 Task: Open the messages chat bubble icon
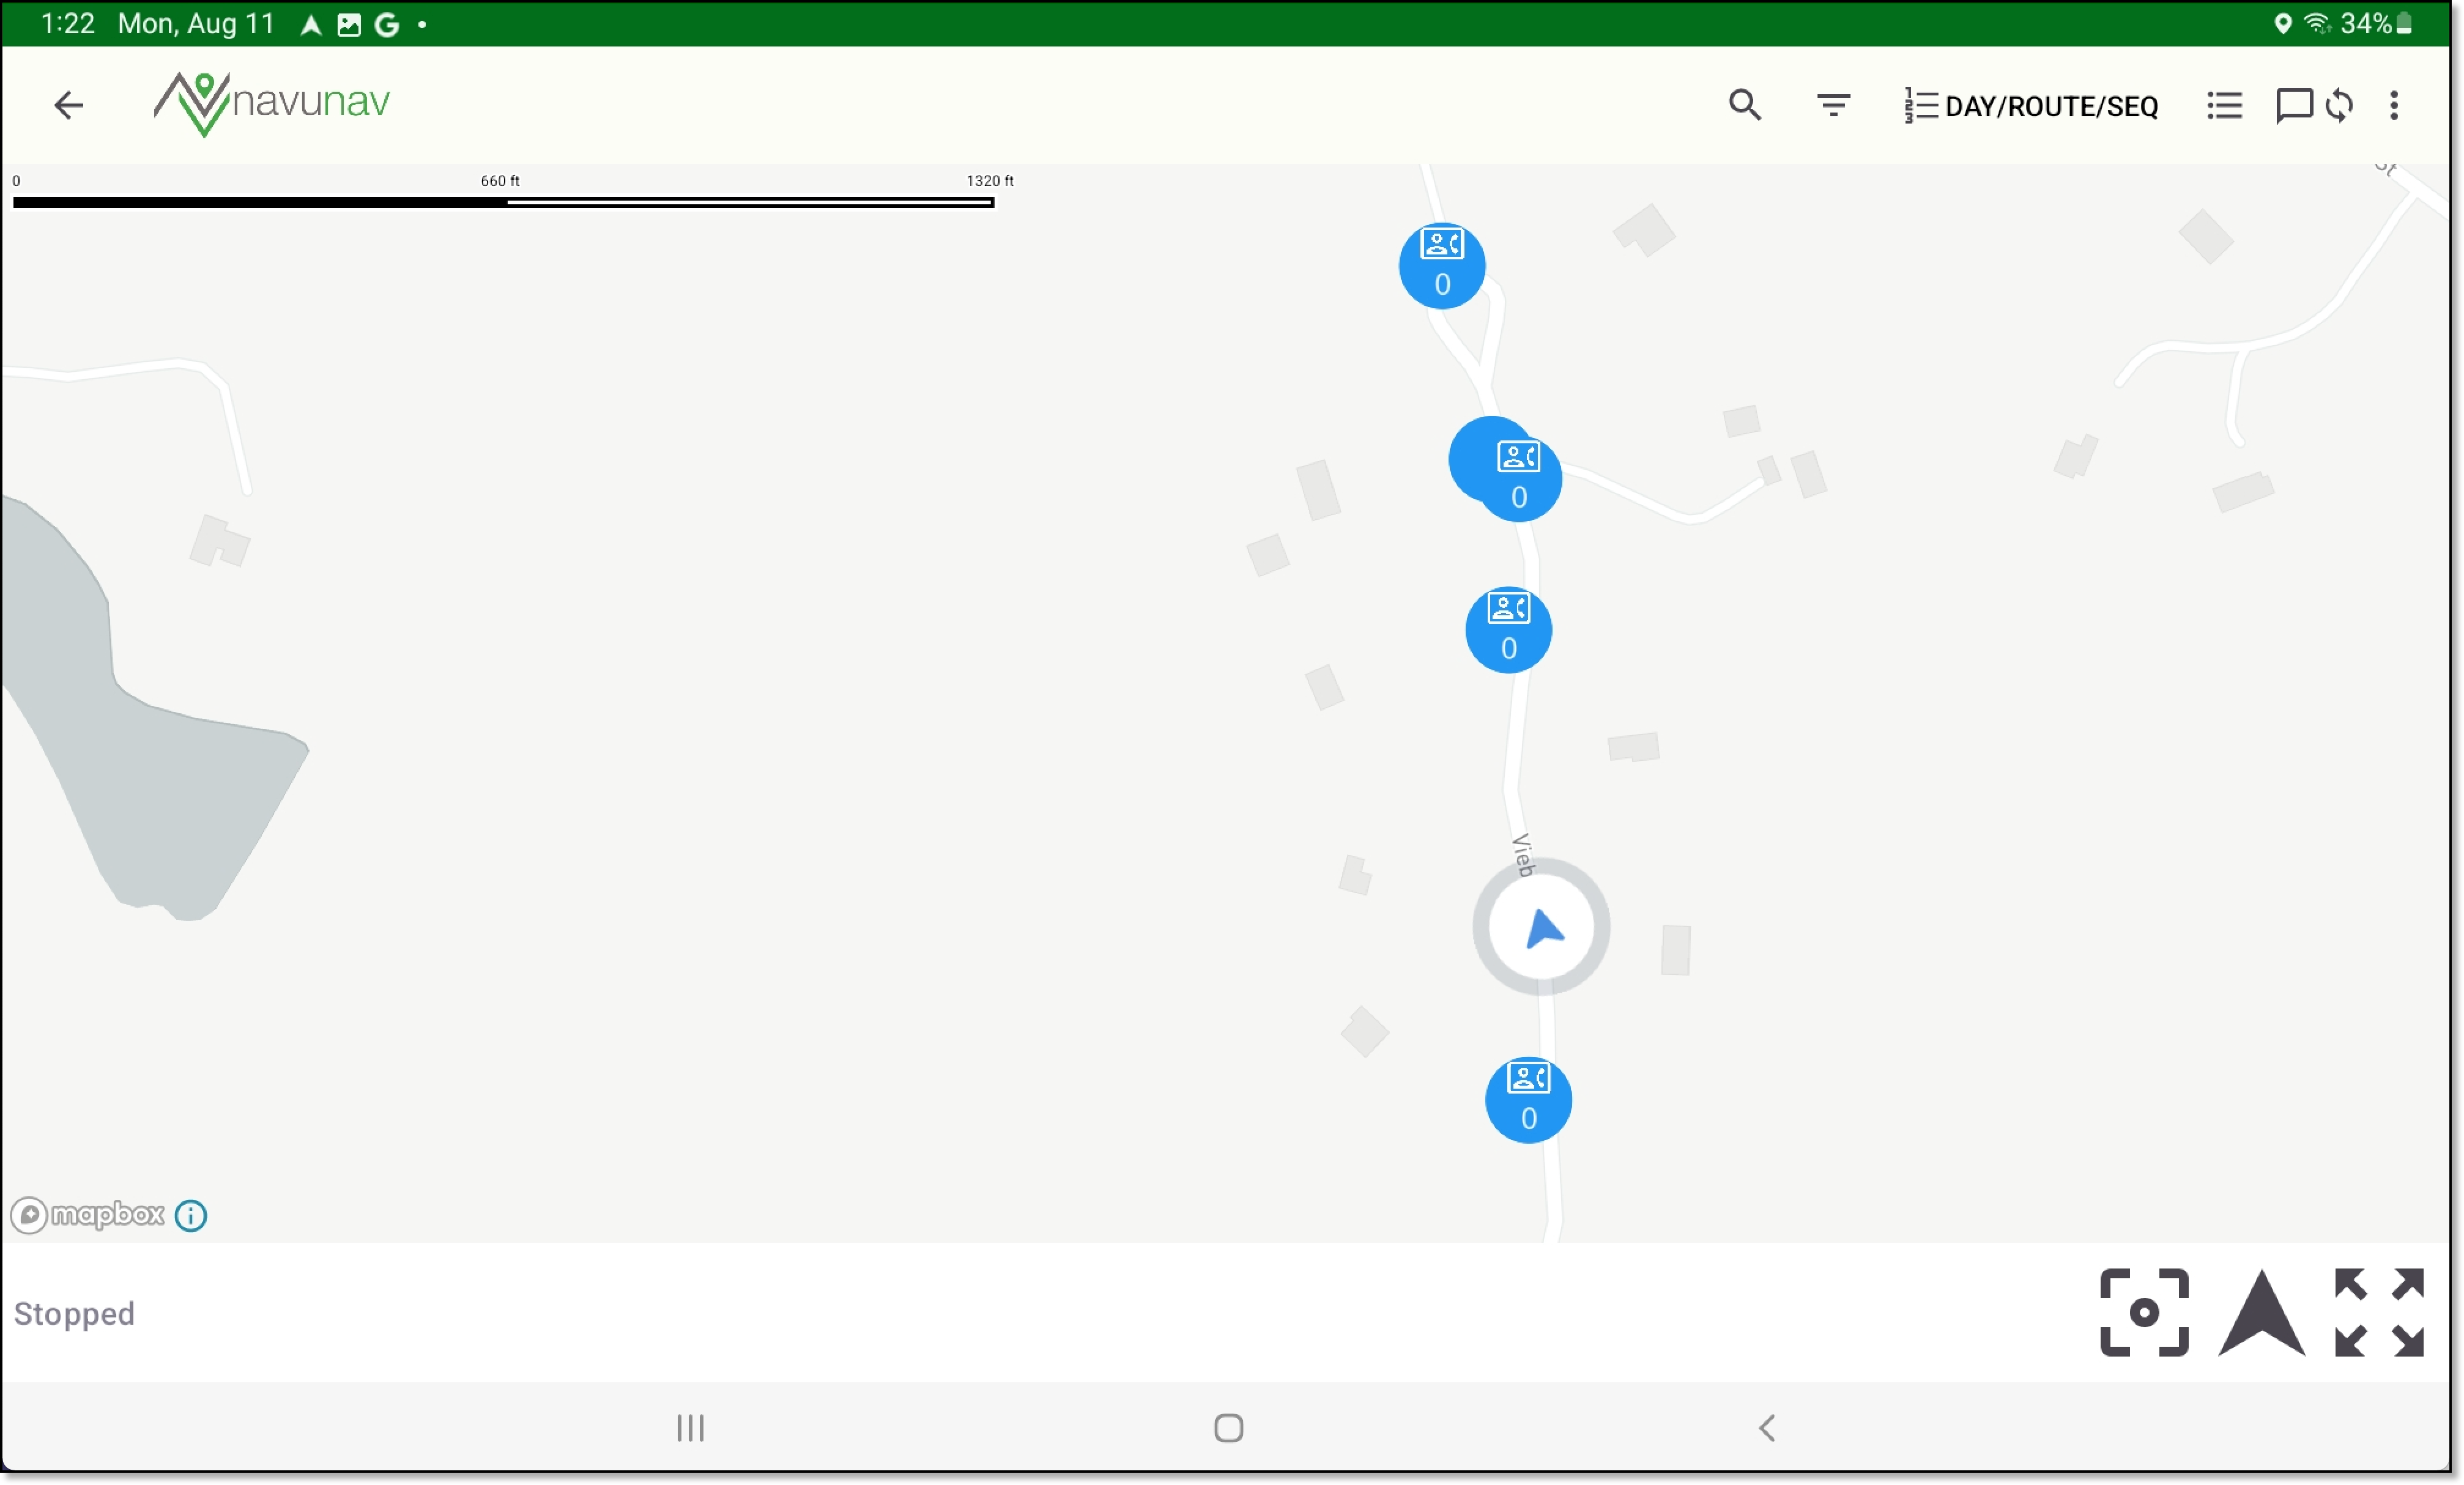click(x=2293, y=105)
